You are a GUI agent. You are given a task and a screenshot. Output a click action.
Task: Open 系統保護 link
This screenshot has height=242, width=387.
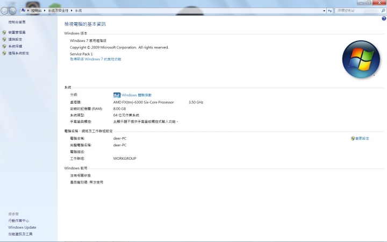[x=15, y=46]
